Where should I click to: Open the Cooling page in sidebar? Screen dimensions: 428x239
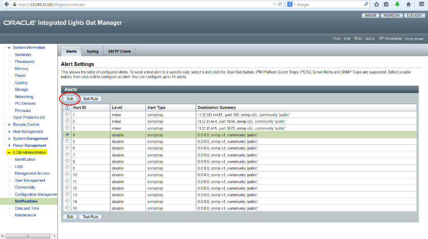coord(21,82)
